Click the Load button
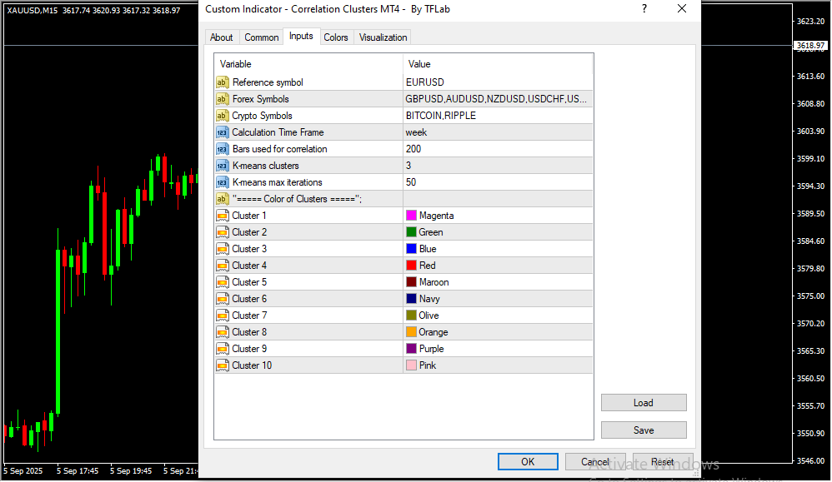832x482 pixels. 643,403
